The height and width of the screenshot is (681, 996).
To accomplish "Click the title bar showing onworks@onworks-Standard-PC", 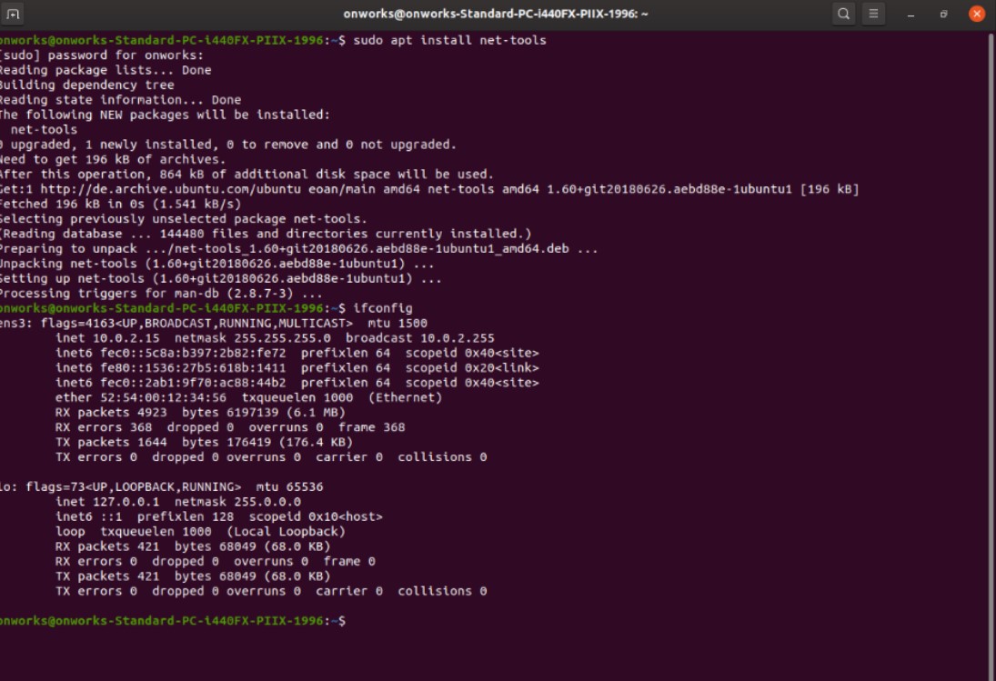I will coord(498,13).
